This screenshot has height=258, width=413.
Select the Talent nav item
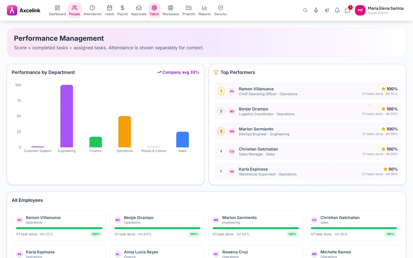[x=154, y=10]
